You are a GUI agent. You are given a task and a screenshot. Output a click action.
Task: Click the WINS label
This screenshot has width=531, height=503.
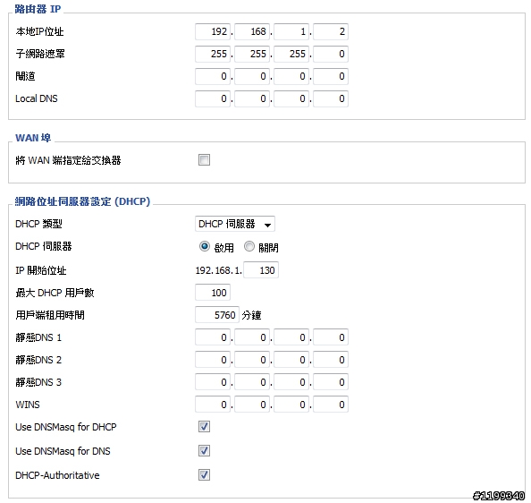pos(28,405)
